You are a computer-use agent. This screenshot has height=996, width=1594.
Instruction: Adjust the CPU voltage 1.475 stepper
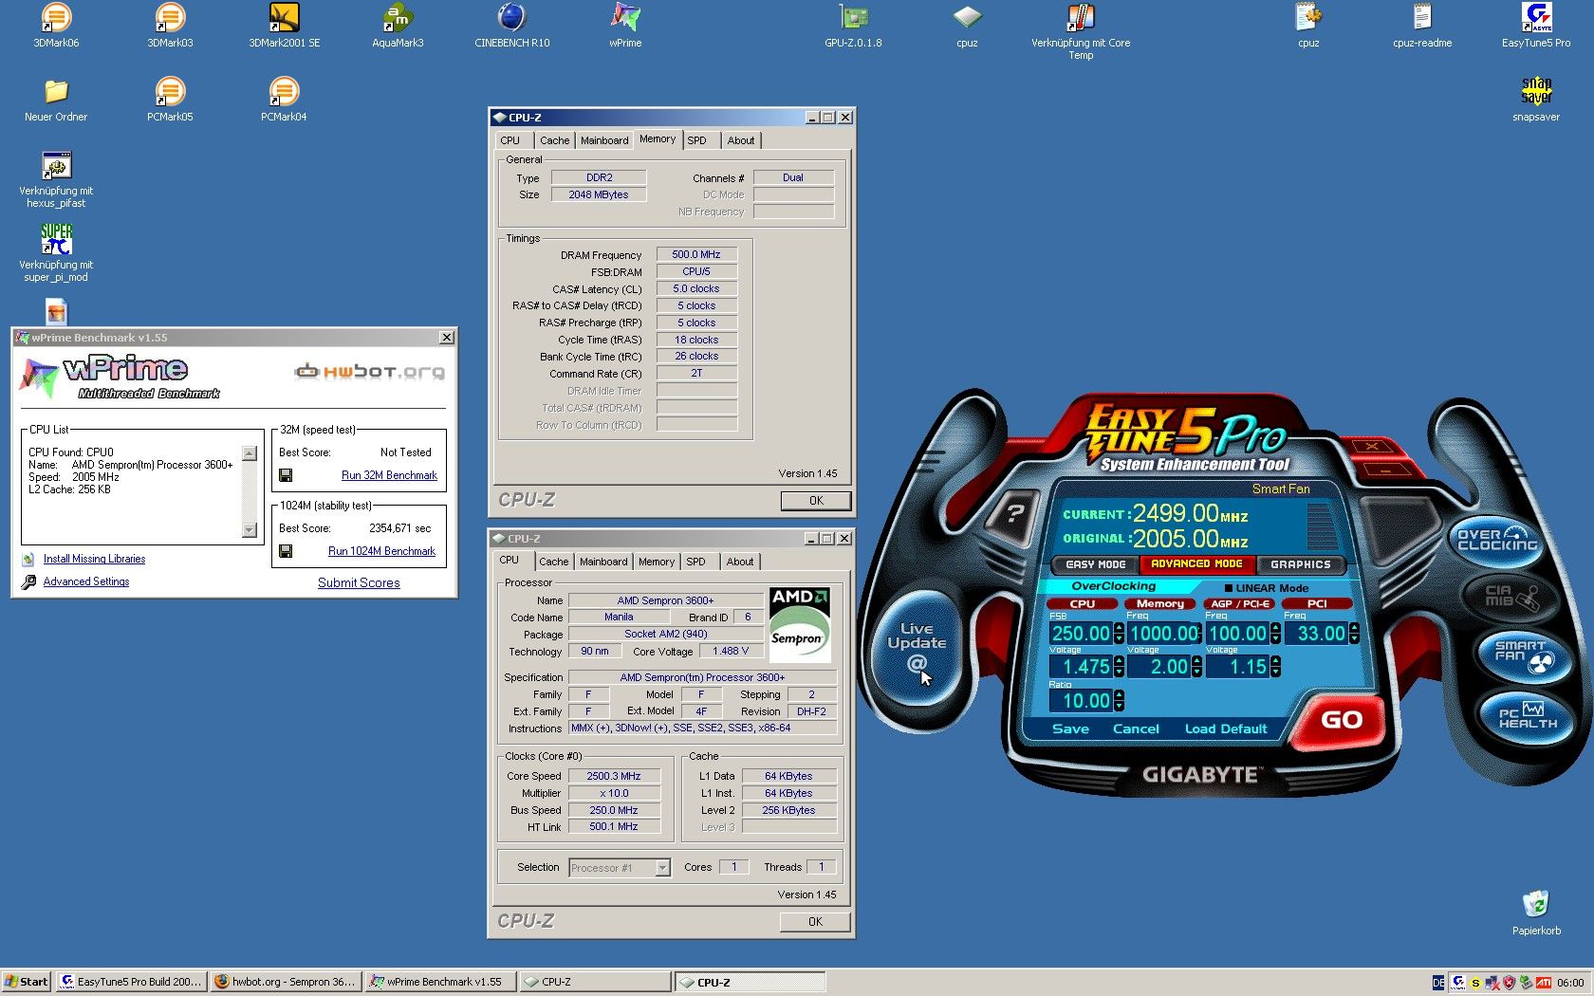pyautogui.click(x=1118, y=667)
